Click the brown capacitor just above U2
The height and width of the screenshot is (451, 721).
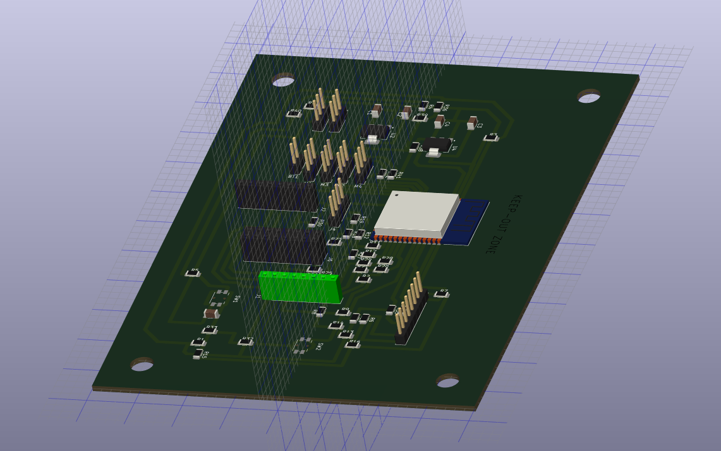(377, 110)
